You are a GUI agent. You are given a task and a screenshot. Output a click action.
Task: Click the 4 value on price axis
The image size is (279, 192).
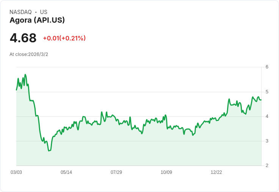[267, 116]
